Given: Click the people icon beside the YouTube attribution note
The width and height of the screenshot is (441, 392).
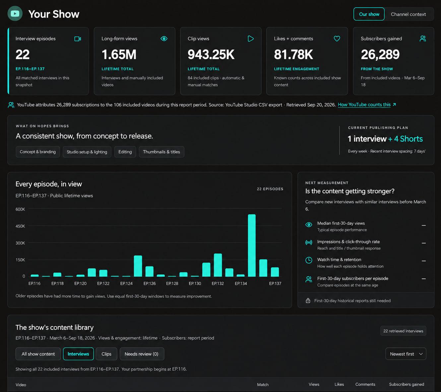Looking at the screenshot, I should 11,105.
